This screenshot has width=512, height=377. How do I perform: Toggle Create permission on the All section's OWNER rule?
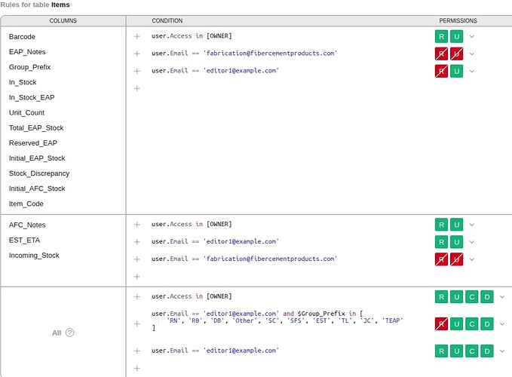(471, 296)
